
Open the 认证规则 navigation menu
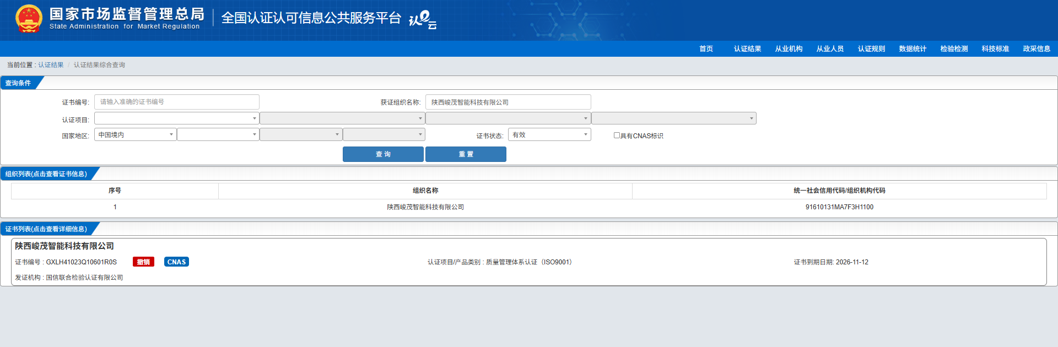coord(871,49)
